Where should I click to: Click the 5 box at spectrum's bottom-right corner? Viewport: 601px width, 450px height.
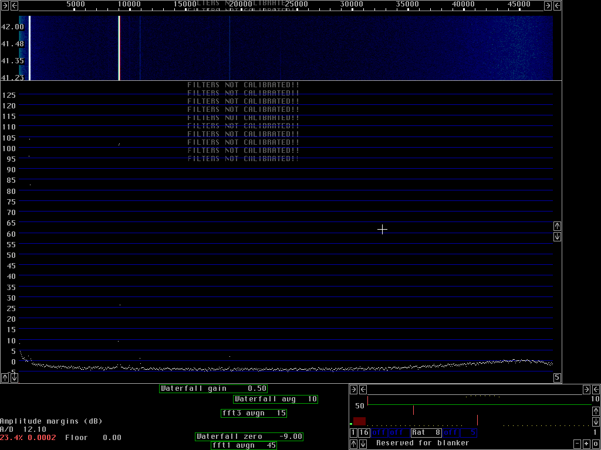558,378
